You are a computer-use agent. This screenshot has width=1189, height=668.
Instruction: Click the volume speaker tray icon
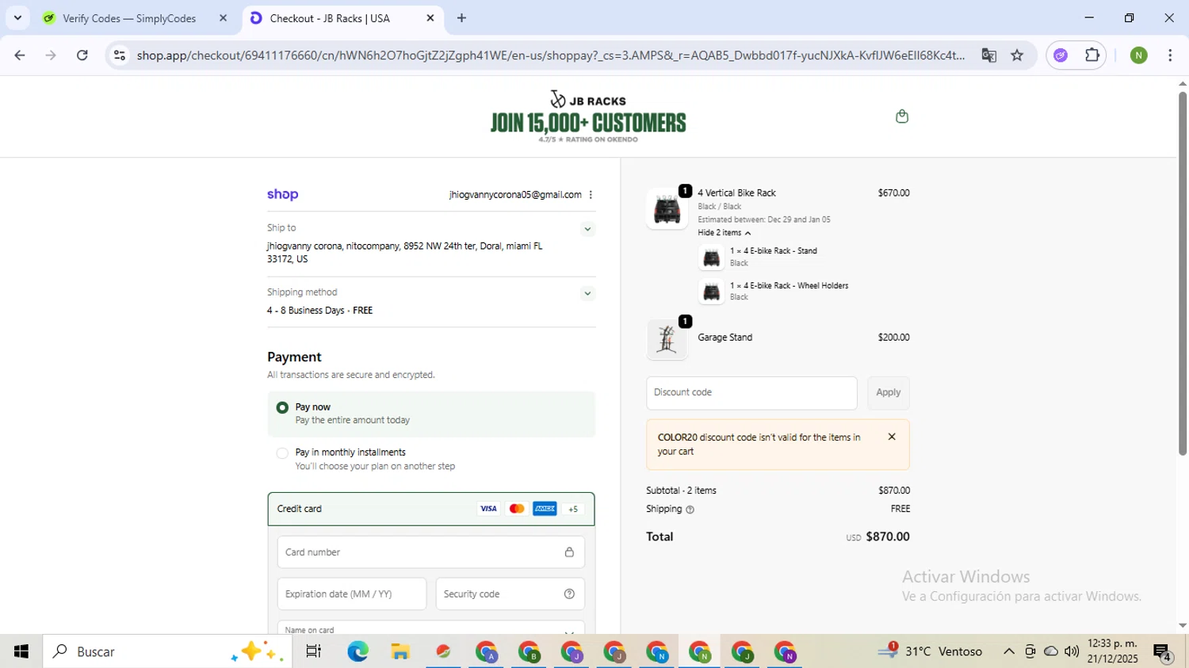click(1072, 651)
